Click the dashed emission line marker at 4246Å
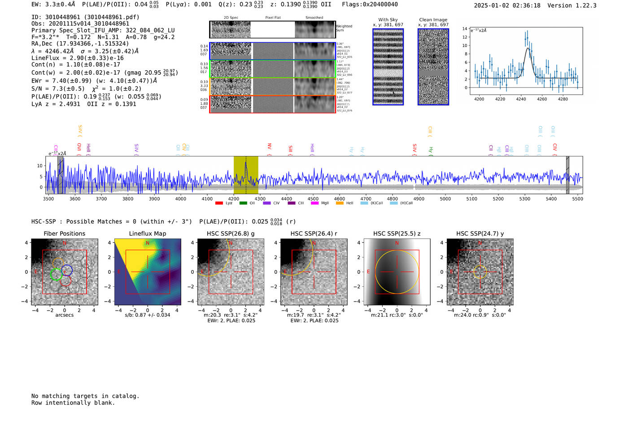The width and height of the screenshot is (628, 427). [246, 175]
